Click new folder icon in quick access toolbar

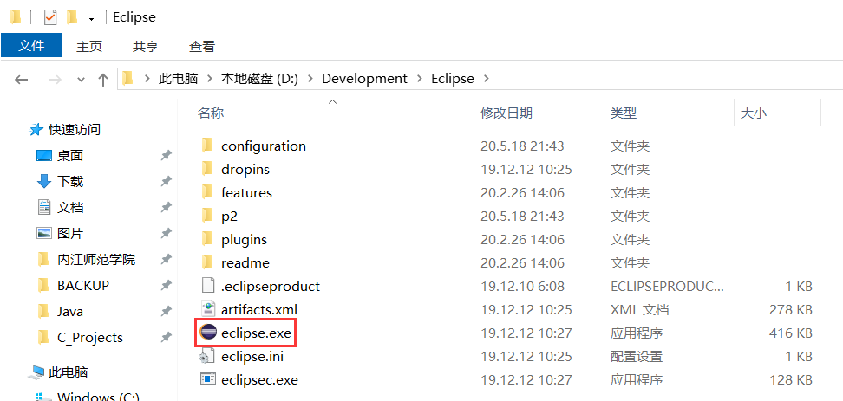pyautogui.click(x=71, y=17)
